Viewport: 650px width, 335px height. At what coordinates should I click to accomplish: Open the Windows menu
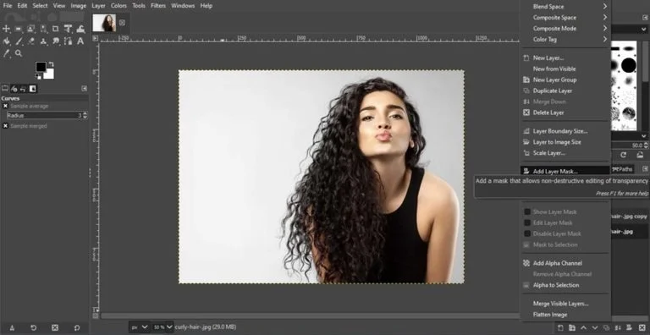tap(183, 6)
